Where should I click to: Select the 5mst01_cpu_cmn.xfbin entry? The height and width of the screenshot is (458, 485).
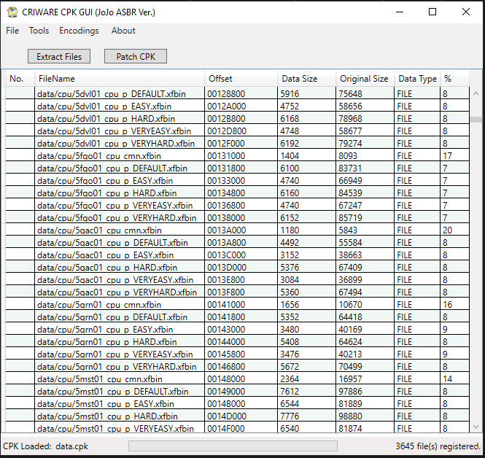click(238, 379)
